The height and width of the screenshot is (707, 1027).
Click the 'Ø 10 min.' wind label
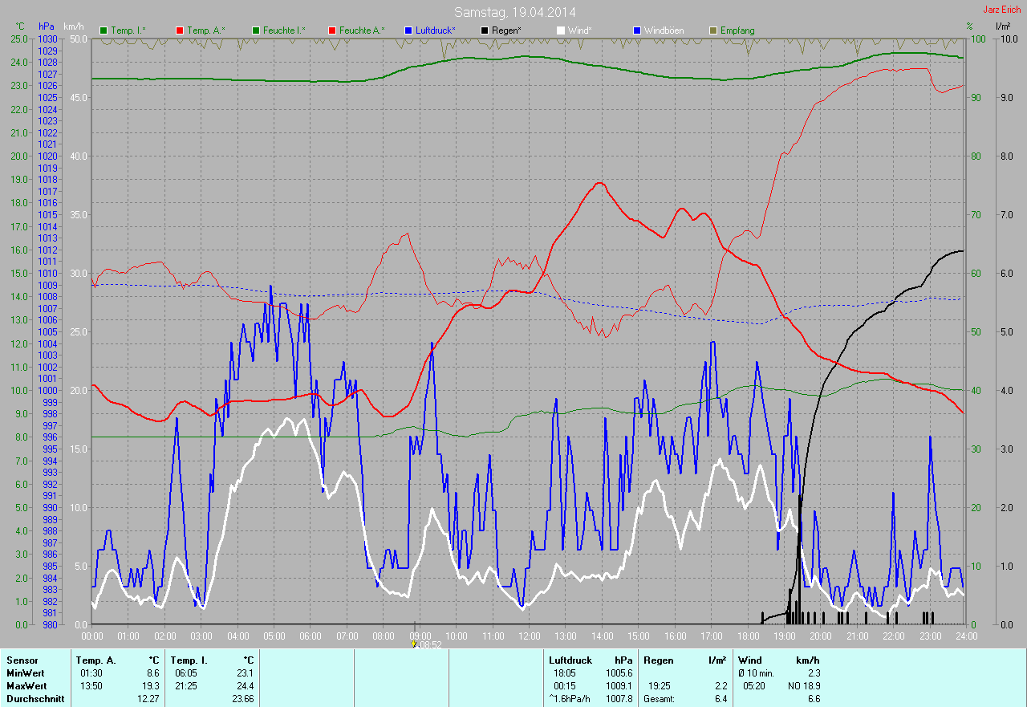click(757, 672)
